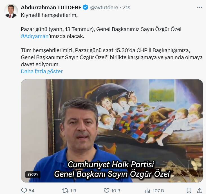
Task: Click the reply speech bubble icon
Action: coord(24,190)
